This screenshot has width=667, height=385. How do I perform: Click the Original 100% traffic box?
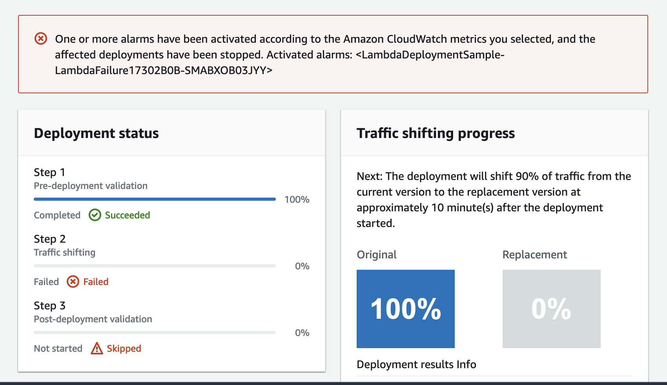pos(405,309)
